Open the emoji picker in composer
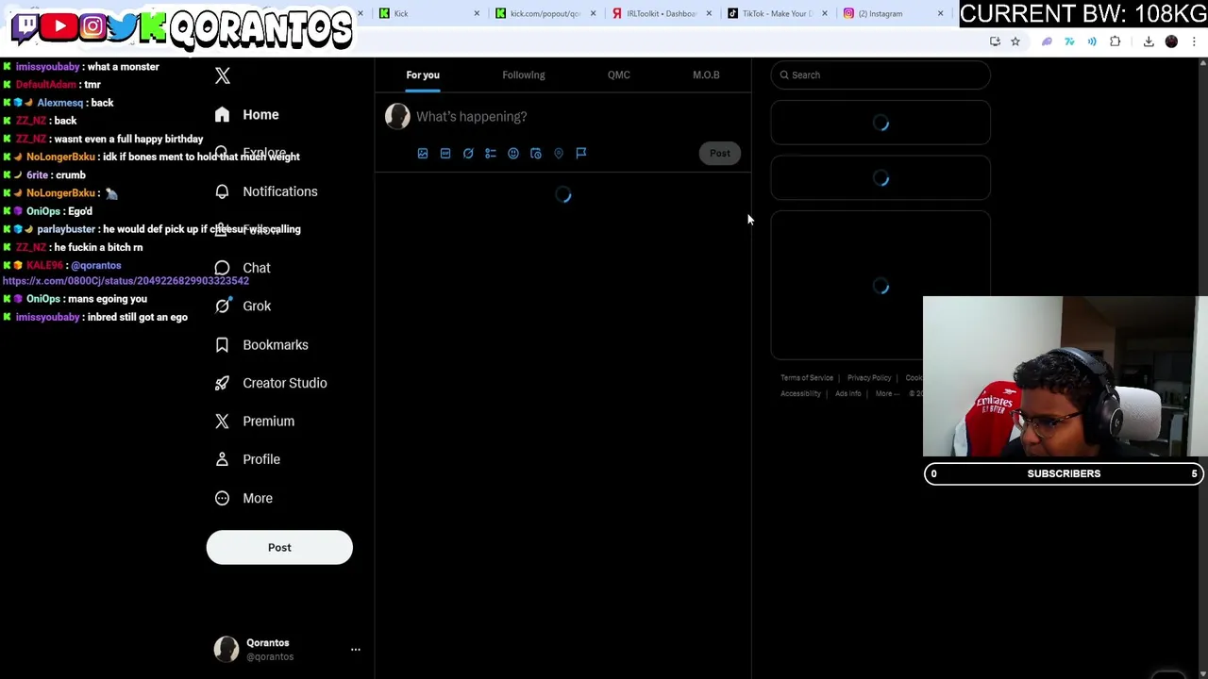Screen dimensions: 1208x679 pyautogui.click(x=513, y=154)
